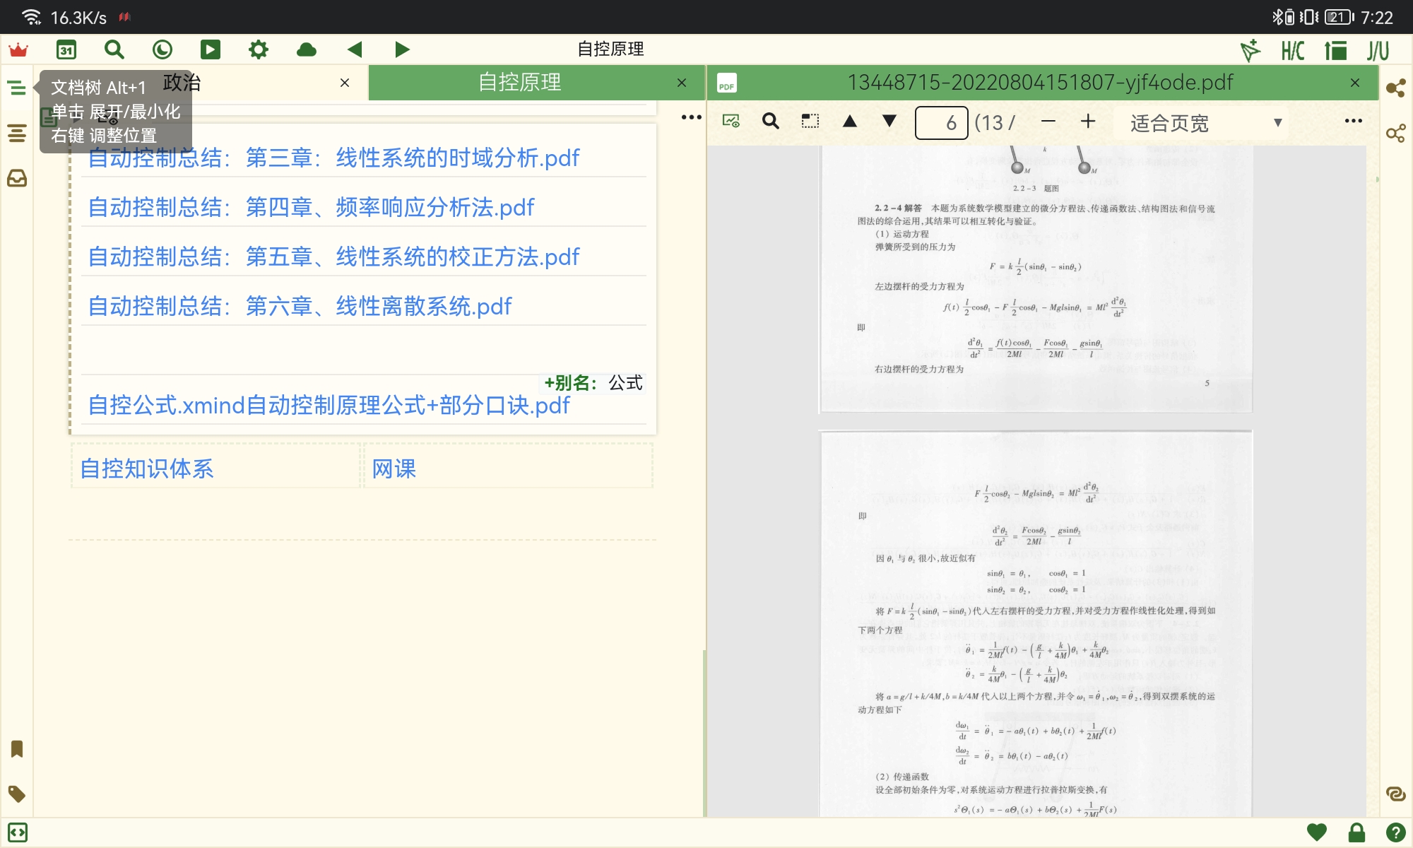Open the tags panel at bottom left
1413x848 pixels.
[17, 794]
